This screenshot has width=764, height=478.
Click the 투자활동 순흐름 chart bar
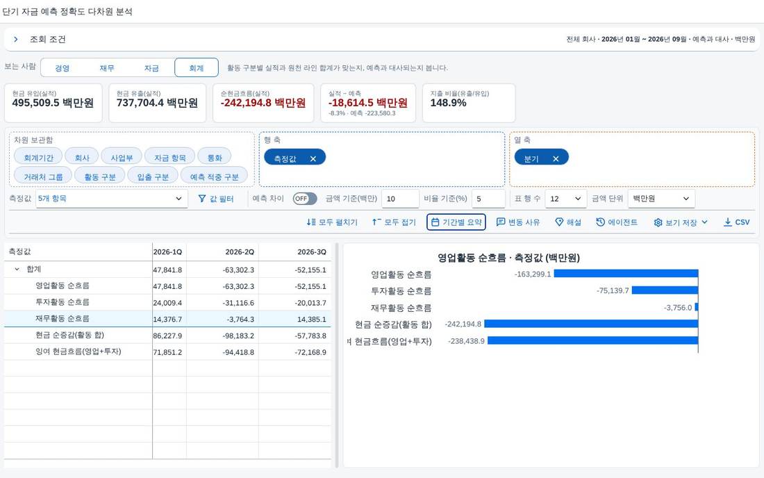(665, 290)
